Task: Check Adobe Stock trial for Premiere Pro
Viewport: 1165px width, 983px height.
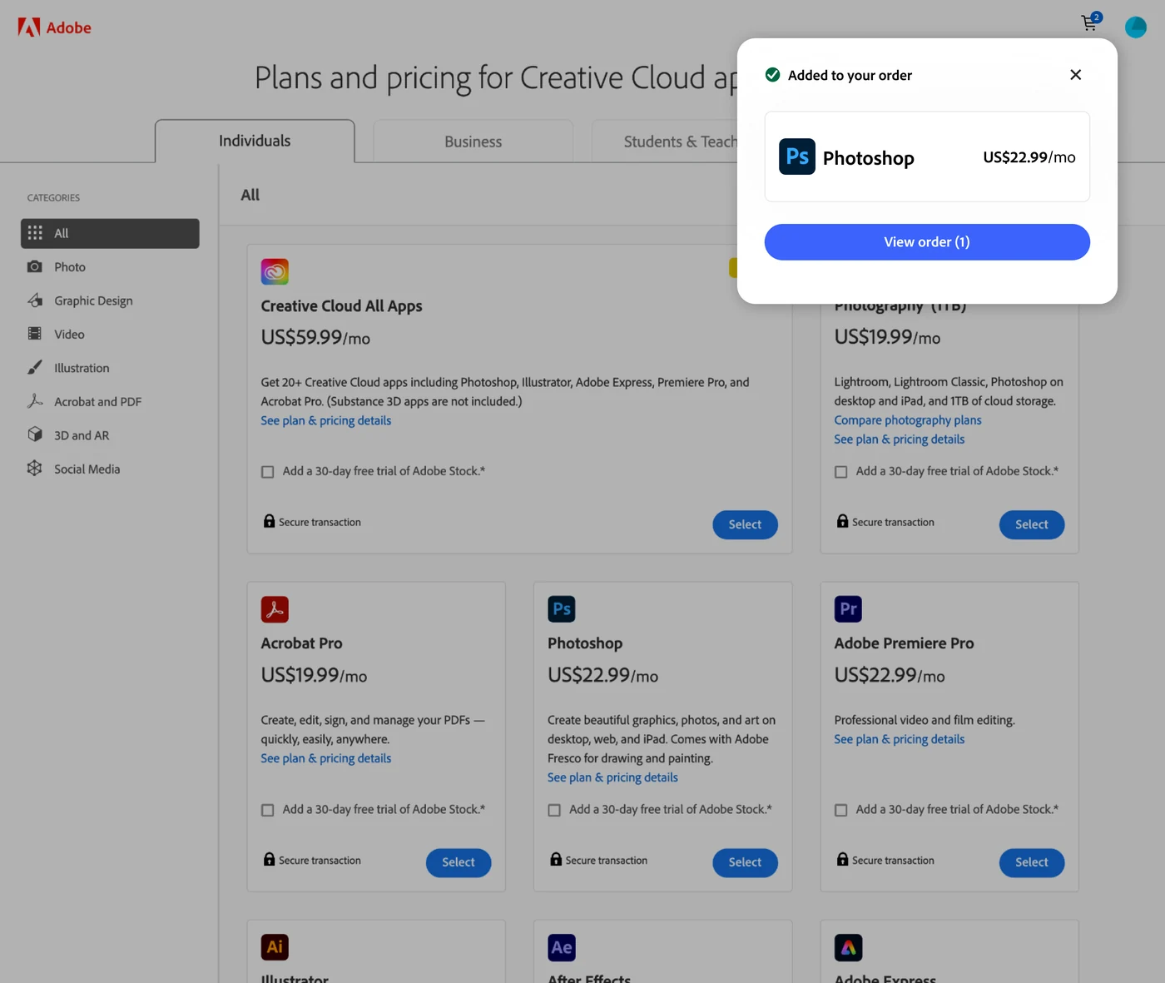Action: [841, 810]
